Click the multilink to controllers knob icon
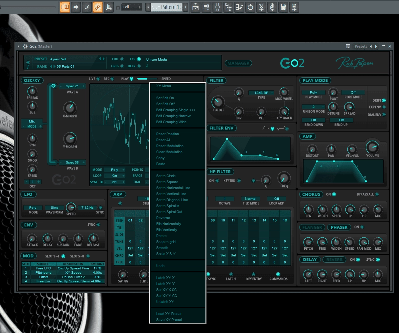Image resolution: width=399 pixels, height=333 pixels. pyautogui.click(x=108, y=7)
